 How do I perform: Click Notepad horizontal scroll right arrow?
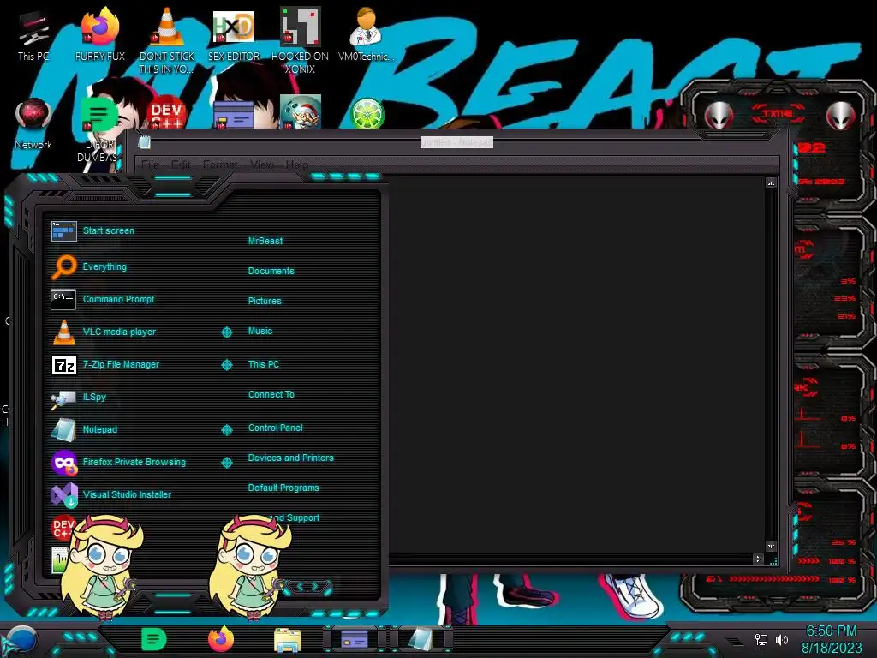(758, 559)
